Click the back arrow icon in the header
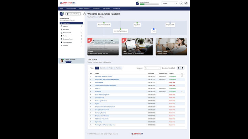Image resolution: width=248 pixels, height=139 pixels. pyautogui.click(x=181, y=3)
